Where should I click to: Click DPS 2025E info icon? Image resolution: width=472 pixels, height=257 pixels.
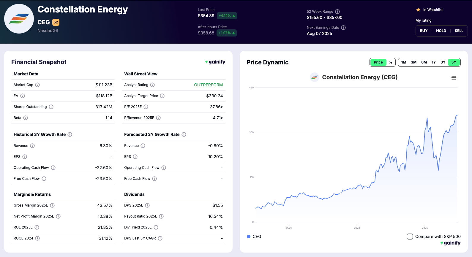point(147,205)
